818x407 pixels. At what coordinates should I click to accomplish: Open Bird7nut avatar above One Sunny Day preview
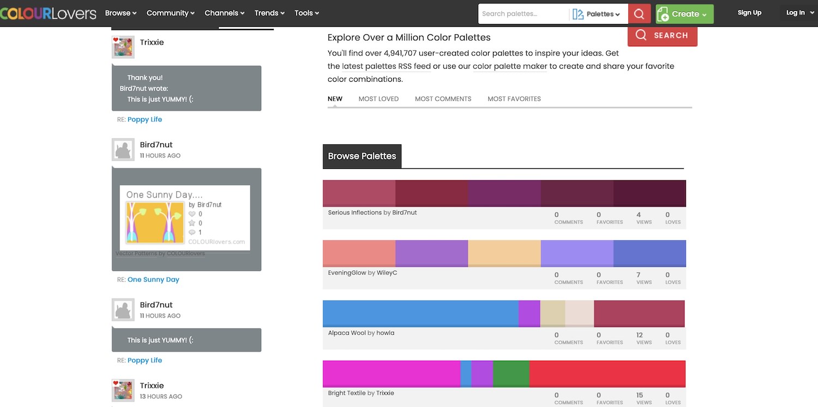pyautogui.click(x=123, y=150)
